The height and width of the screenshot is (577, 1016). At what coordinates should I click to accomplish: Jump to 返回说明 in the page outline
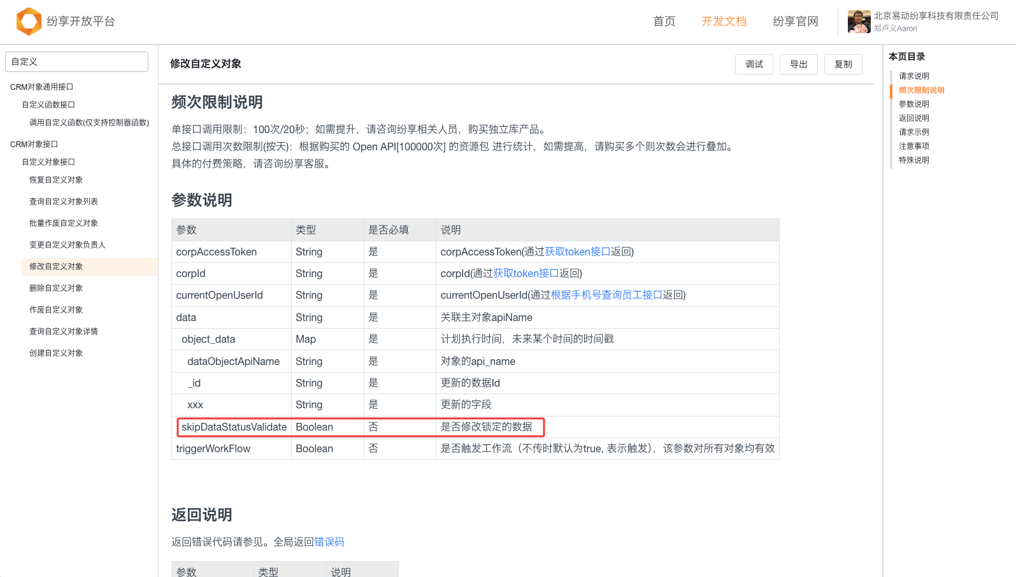pos(914,118)
